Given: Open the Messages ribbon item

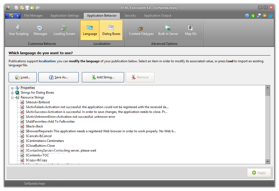Looking at the screenshot, I should tap(40, 30).
